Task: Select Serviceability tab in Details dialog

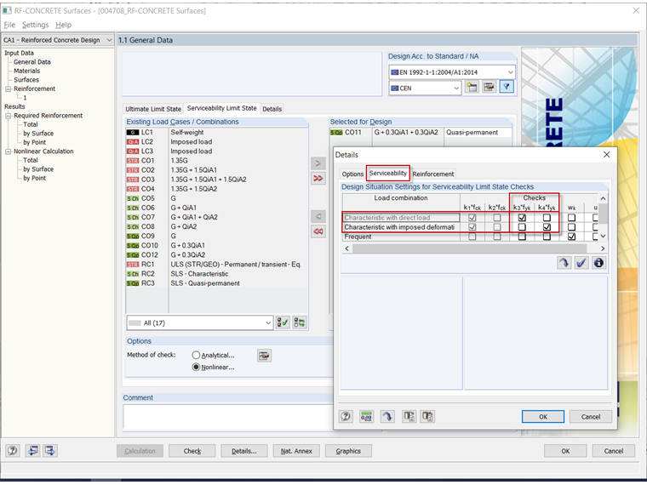Action: (x=388, y=174)
